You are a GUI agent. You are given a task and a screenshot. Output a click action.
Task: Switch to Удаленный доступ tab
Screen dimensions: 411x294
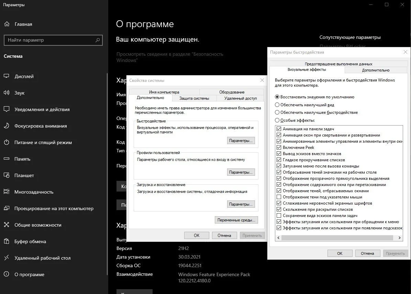[x=240, y=98]
